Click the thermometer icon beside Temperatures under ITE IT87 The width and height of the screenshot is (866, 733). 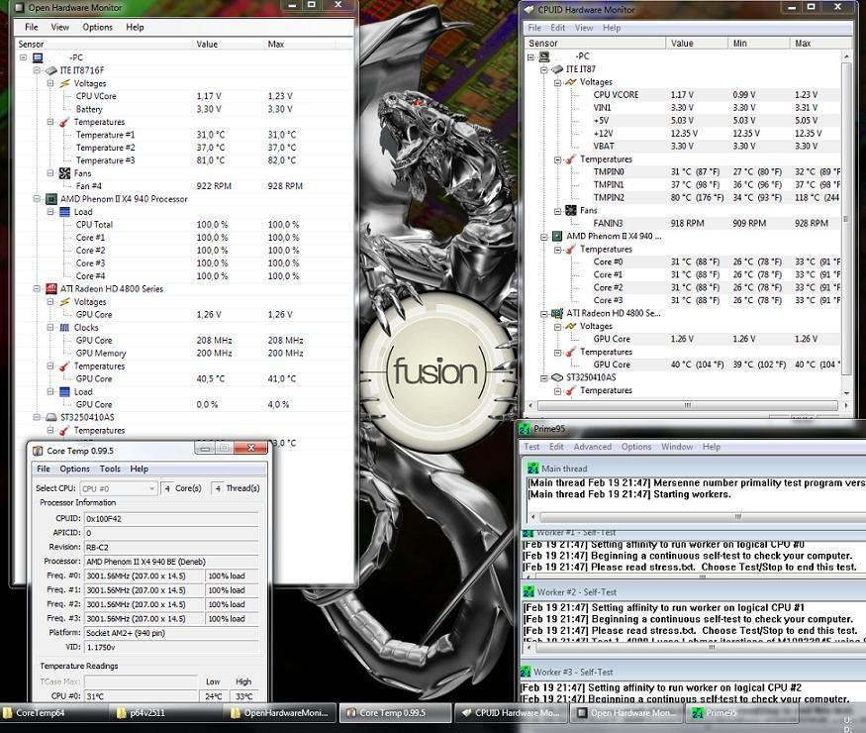570,159
